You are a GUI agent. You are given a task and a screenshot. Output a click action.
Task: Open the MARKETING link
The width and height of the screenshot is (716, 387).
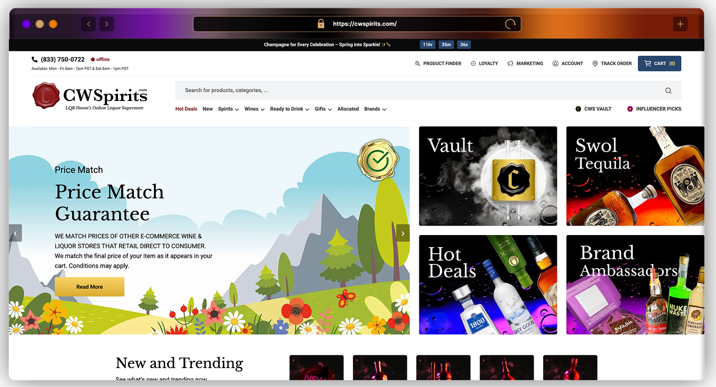[x=525, y=64]
